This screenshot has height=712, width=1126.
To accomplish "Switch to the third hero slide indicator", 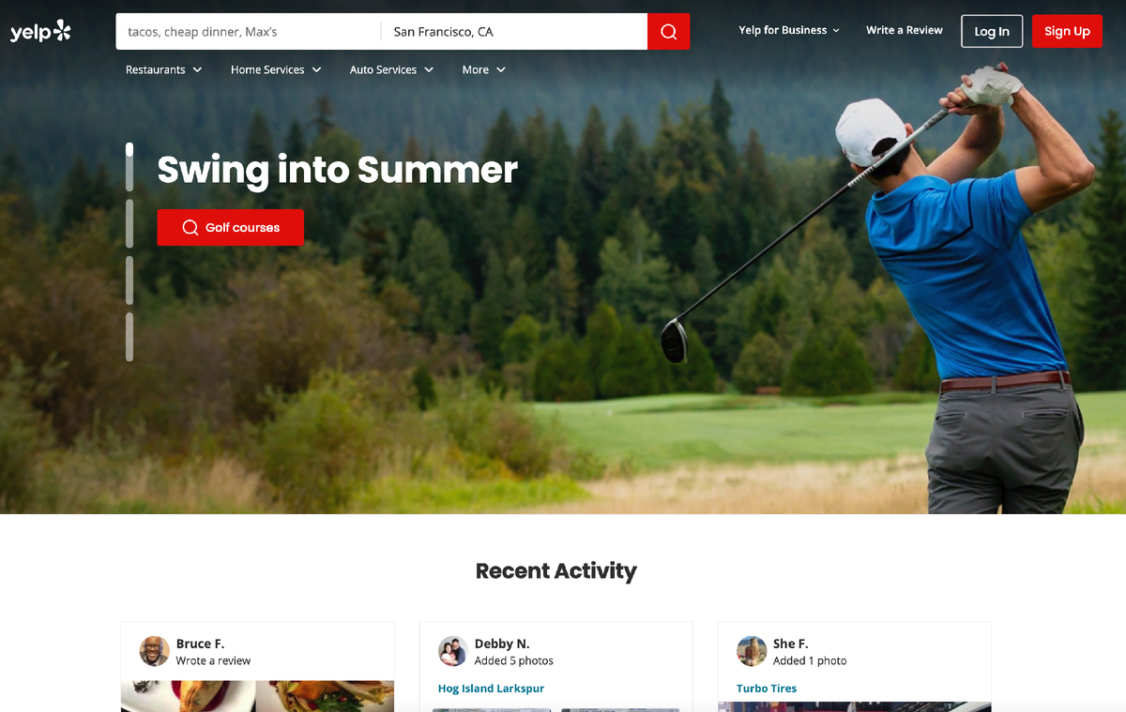I will 129,280.
